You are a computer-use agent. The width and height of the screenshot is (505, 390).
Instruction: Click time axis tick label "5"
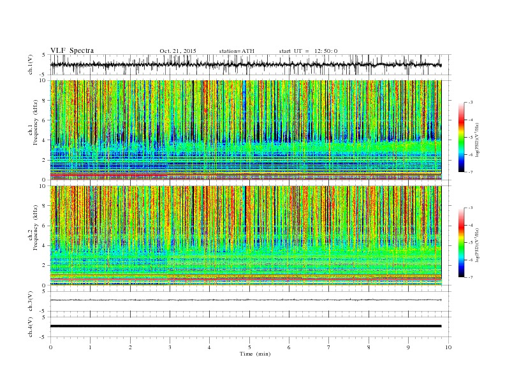pyautogui.click(x=249, y=347)
